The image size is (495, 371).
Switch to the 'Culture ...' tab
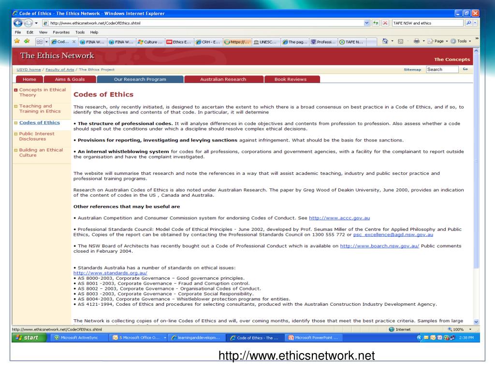(150, 42)
